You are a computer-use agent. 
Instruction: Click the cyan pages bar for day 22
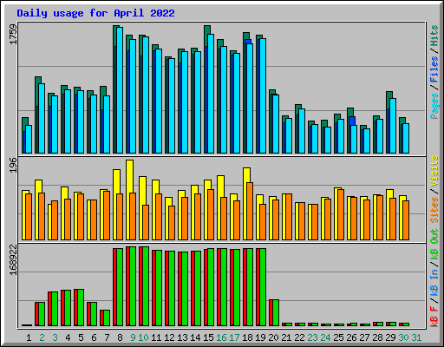click(302, 131)
